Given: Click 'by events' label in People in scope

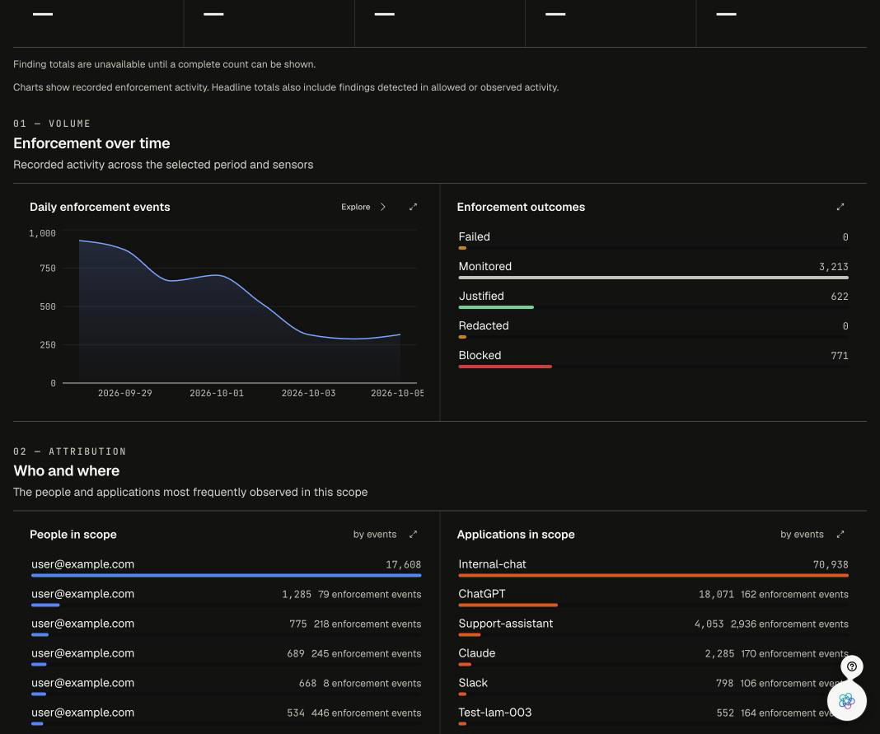Looking at the screenshot, I should pos(374,534).
